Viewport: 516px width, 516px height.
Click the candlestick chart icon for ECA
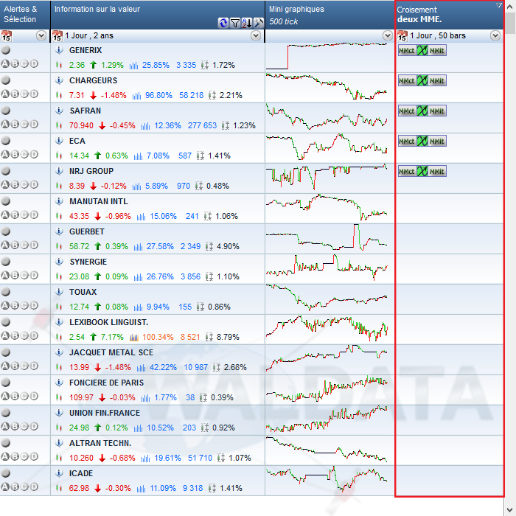click(59, 156)
